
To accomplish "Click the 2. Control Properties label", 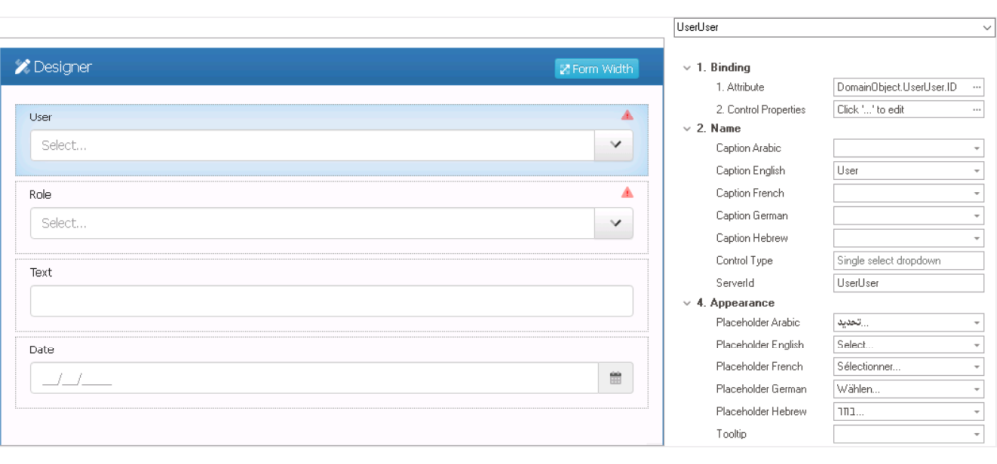I will tap(761, 110).
